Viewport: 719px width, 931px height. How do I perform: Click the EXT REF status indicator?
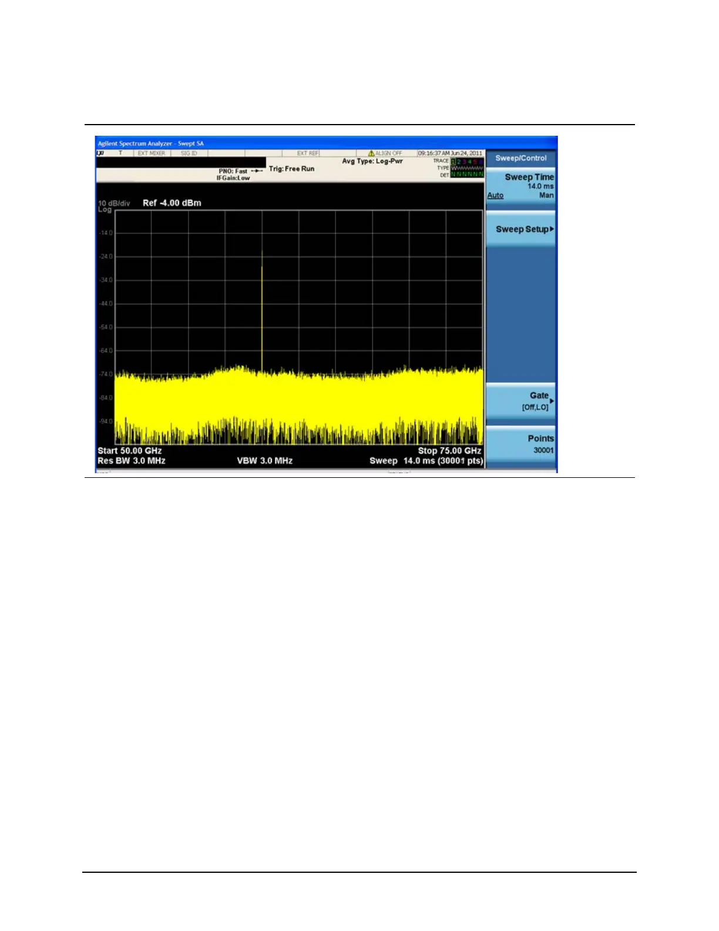click(307, 153)
